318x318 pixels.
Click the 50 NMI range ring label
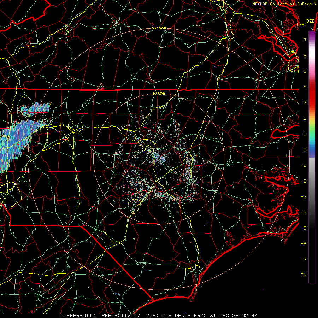click(x=159, y=94)
